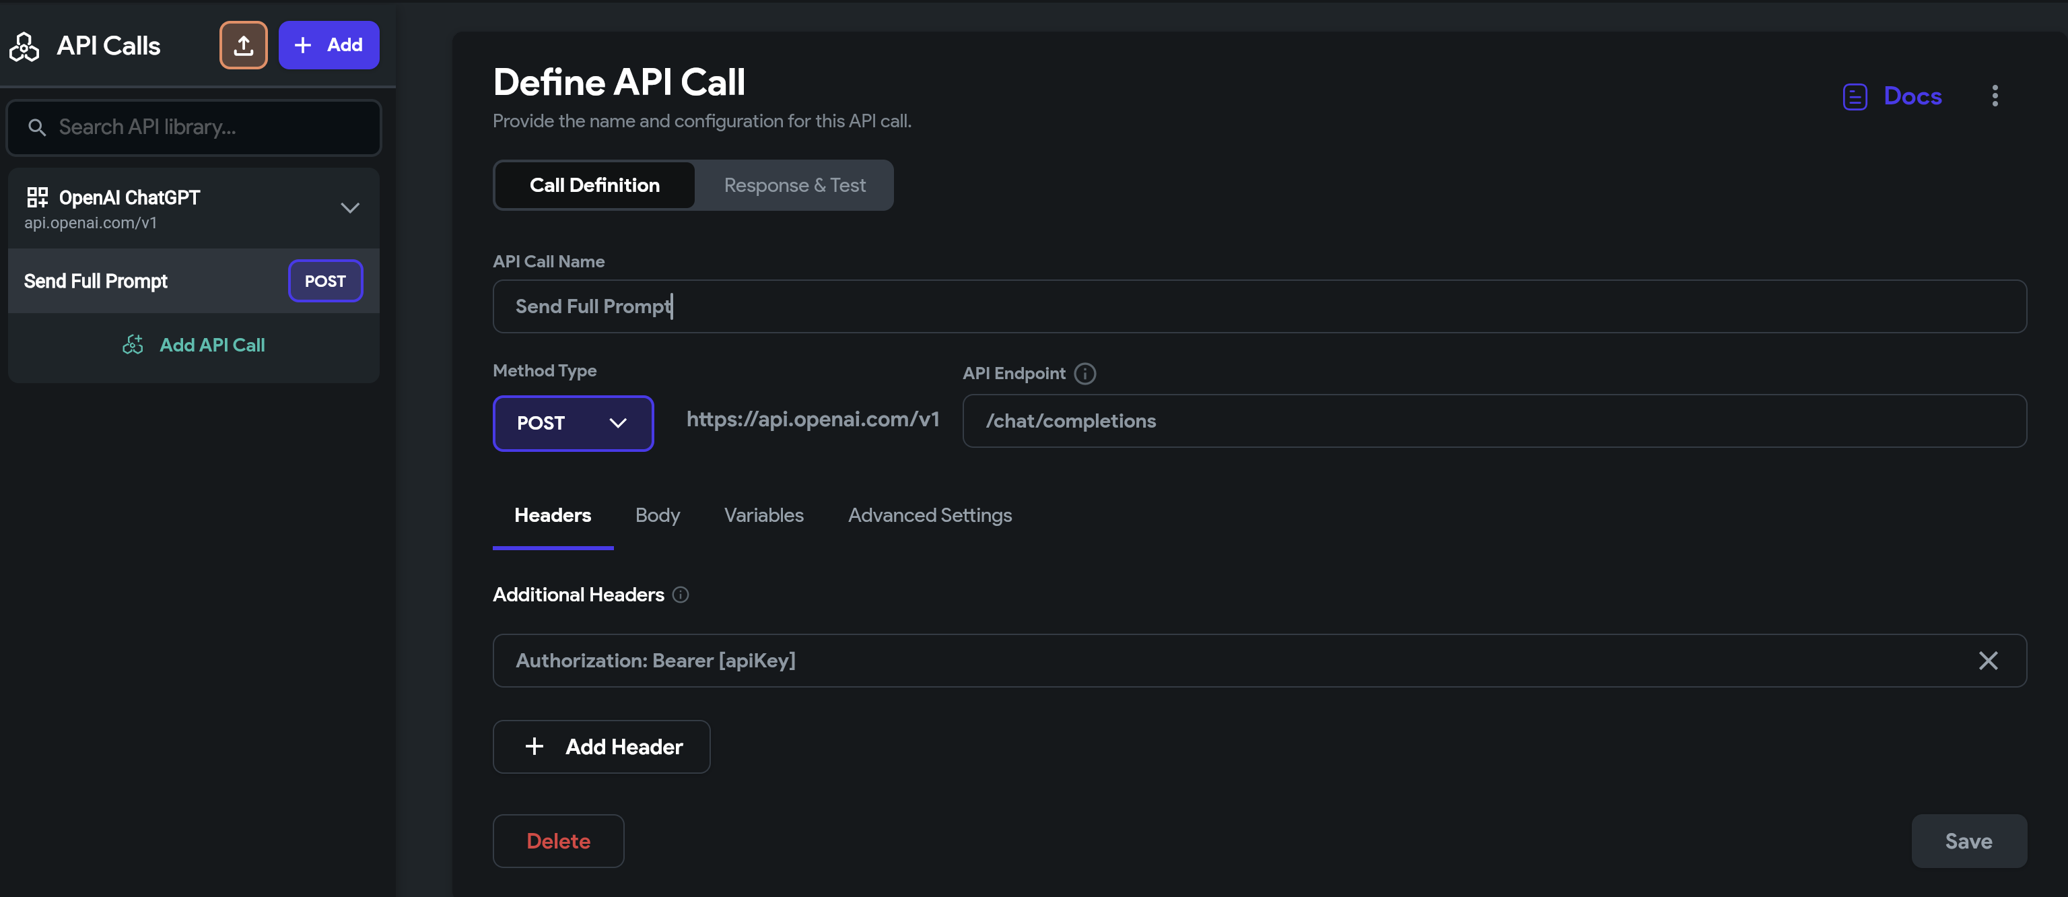Switch to Response & Test tab
Screen dimensions: 2068x897
tap(794, 185)
